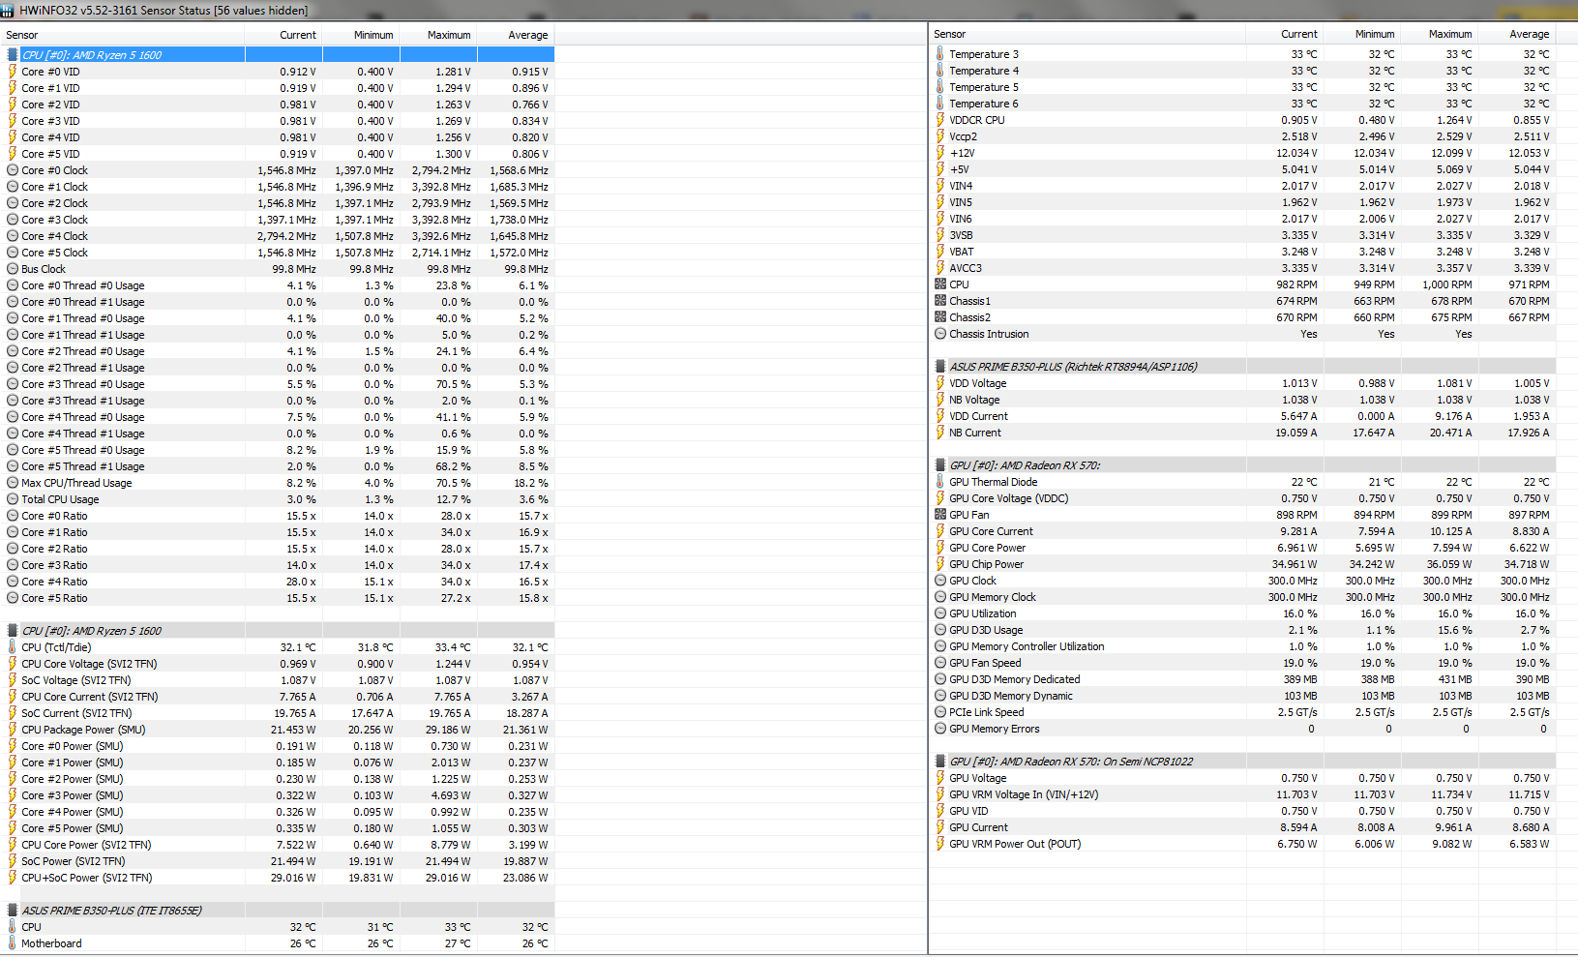Viewport: 1578px width, 957px height.
Task: Click the icon beside Total CPU Usage
Action: coord(13,499)
